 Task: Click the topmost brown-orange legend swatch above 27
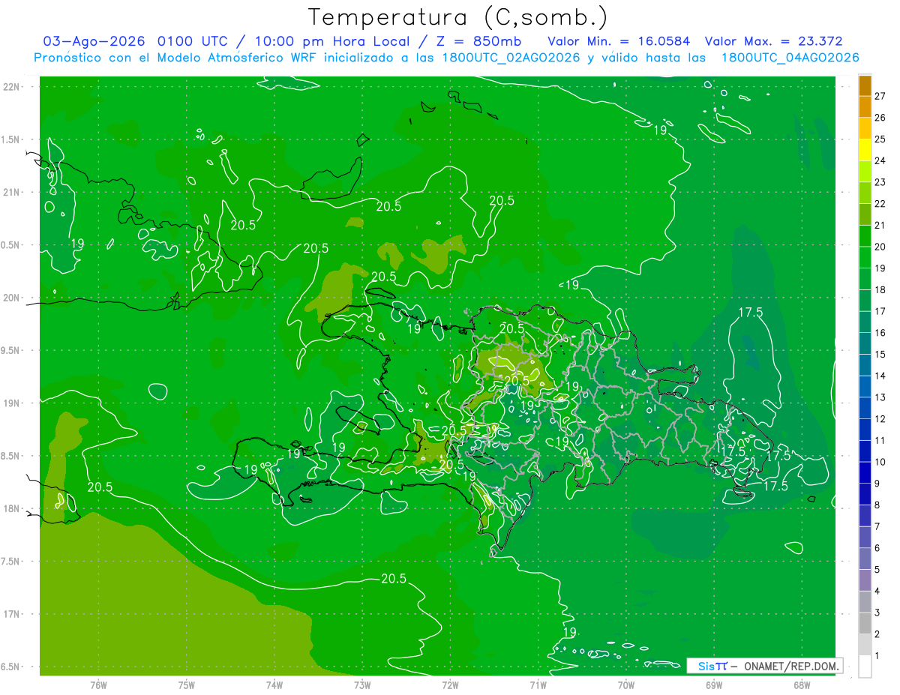click(865, 85)
